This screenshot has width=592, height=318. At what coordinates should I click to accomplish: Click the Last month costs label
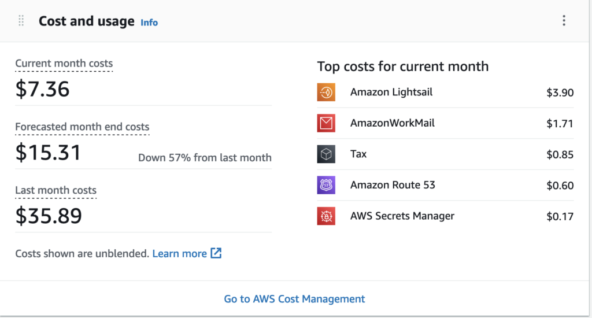[55, 190]
